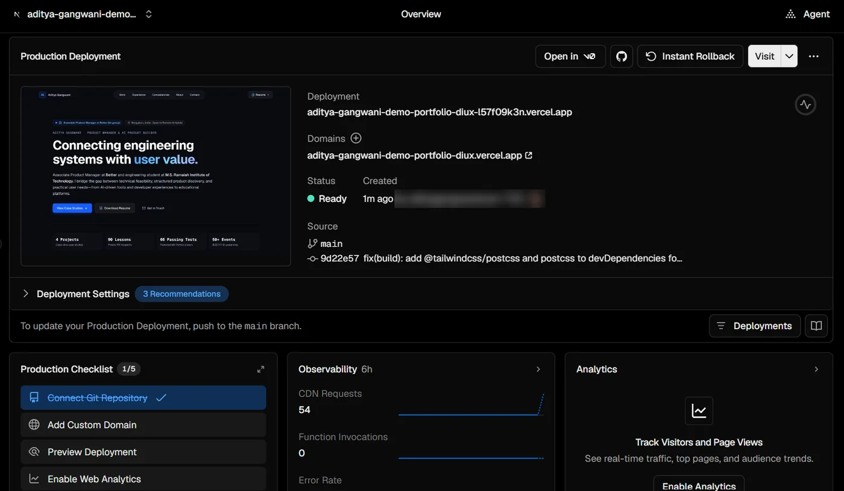This screenshot has width=844, height=491.
Task: View the 3 Recommendations badge
Action: tap(181, 294)
